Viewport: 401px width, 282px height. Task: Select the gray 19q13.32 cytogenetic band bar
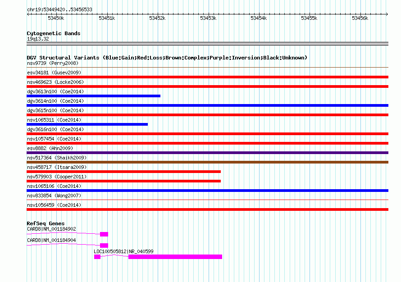pos(207,44)
